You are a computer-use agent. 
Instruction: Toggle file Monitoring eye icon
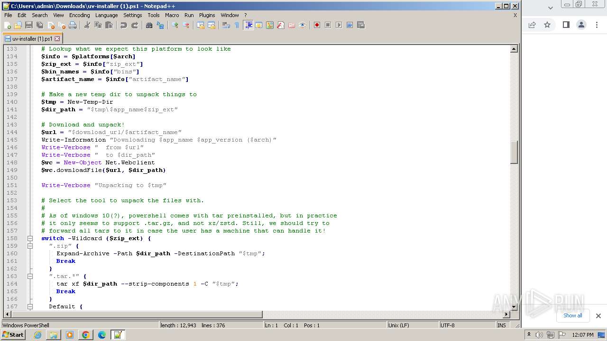[303, 25]
